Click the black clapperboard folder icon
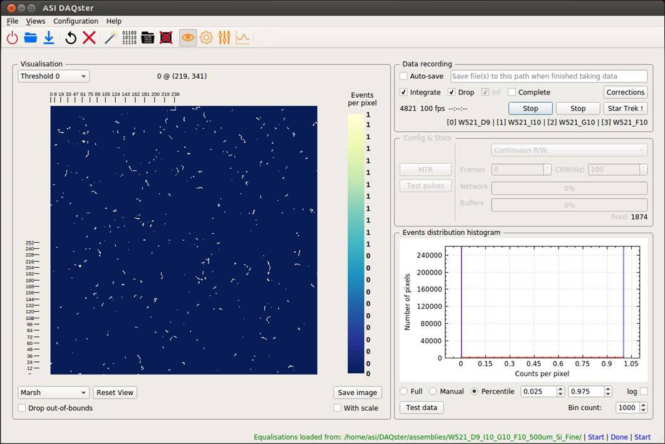This screenshot has width=665, height=444. 148,38
